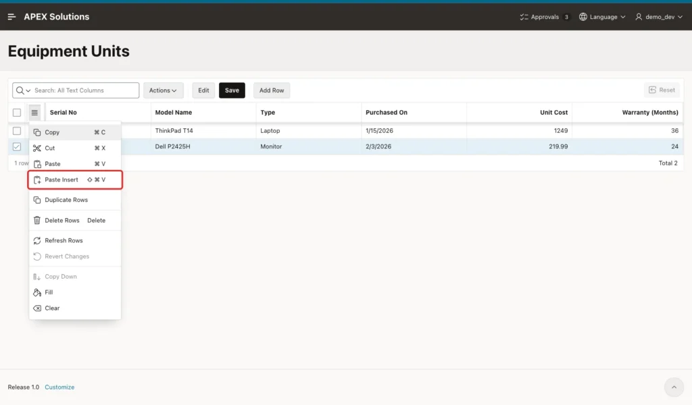Click the Purchased On column header
692x405 pixels.
(414, 112)
